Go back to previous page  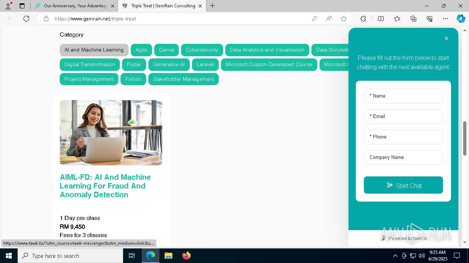point(10,19)
